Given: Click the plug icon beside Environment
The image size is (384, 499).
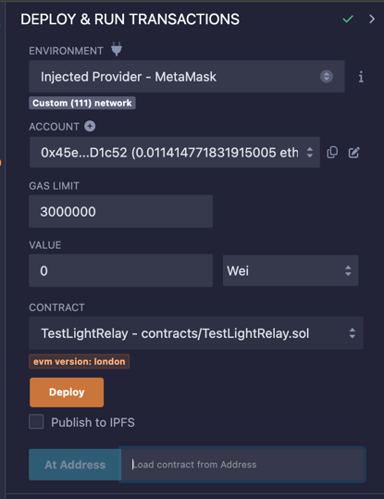Looking at the screenshot, I should coord(117,49).
